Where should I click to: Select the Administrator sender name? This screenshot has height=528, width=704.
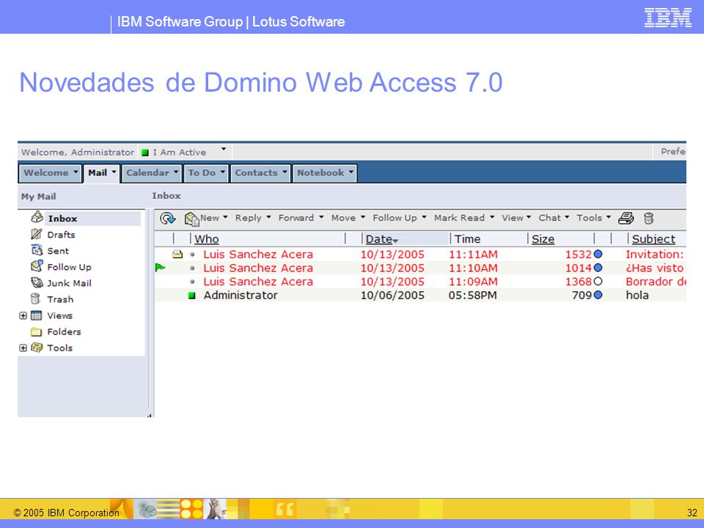241,295
